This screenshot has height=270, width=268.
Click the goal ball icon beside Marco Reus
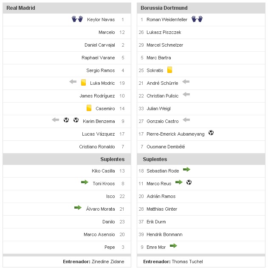click(x=189, y=183)
